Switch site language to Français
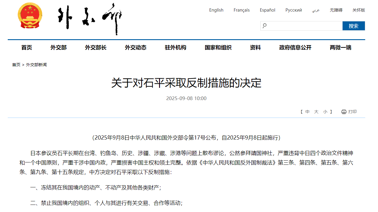Image resolution: width=378 pixels, height=212 pixels. click(x=242, y=10)
